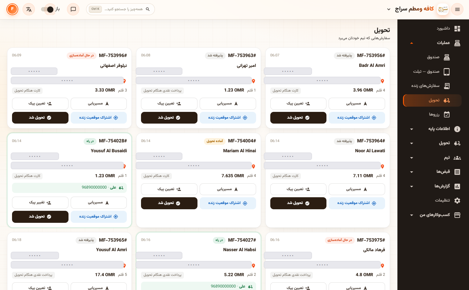Image resolution: width=469 pixels, height=290 pixels.
Task: Mark order MF-754004 as تحویل شد
Action: click(169, 203)
